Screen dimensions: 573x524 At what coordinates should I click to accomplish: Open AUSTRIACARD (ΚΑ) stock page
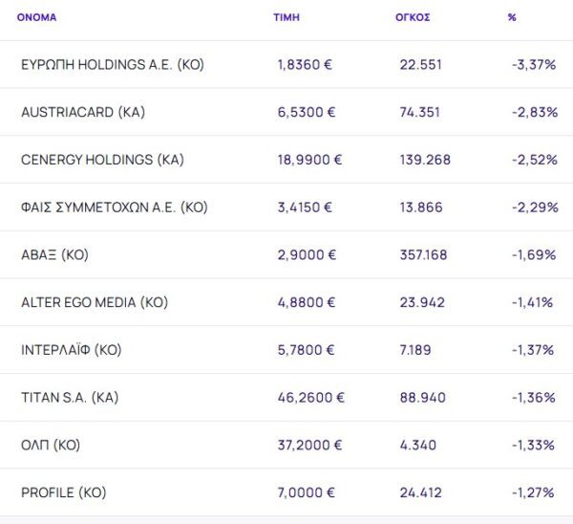click(83, 112)
